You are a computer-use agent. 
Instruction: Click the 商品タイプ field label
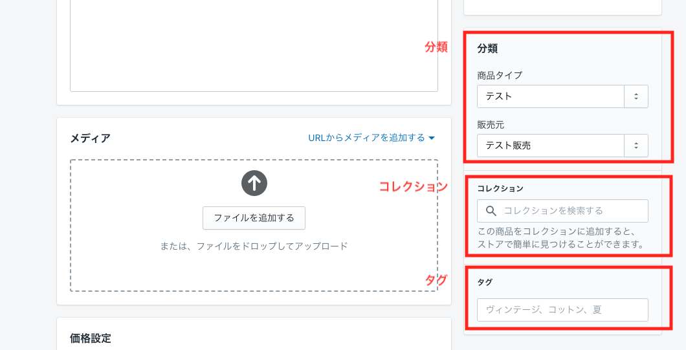(499, 75)
